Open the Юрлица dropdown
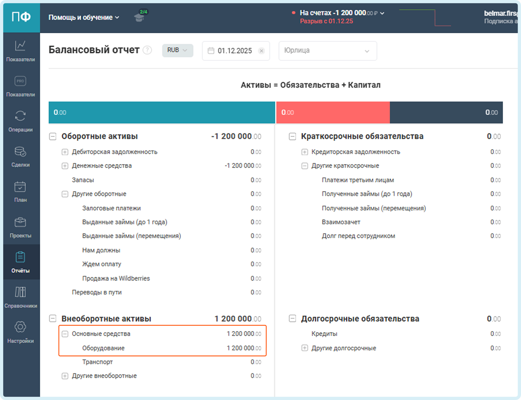Screen dimensions: 521x400 click(328, 51)
